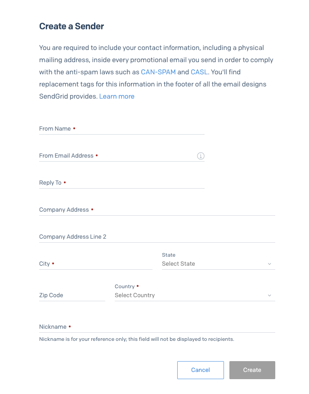Click the info icon beside From Email Address
Image resolution: width=309 pixels, height=394 pixels.
pos(201,156)
